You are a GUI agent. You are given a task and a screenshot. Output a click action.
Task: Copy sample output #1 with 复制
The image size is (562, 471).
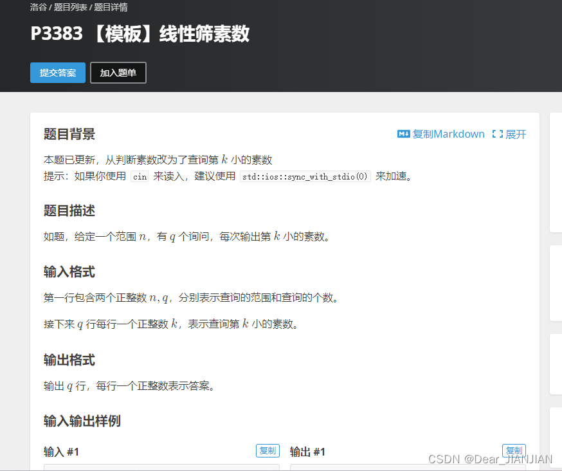(x=514, y=450)
